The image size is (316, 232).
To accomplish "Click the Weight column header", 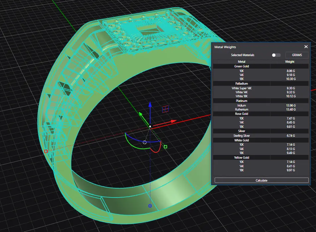I will 289,62.
